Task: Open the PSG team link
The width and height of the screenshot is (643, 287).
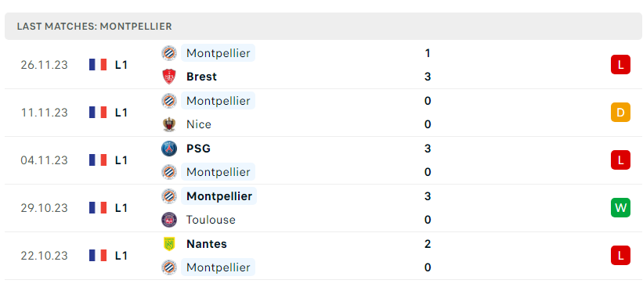Action: [198, 149]
